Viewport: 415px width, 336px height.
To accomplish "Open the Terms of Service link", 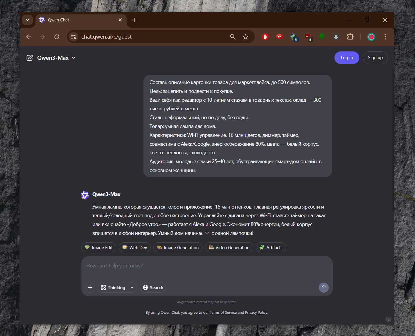I will pos(223,312).
